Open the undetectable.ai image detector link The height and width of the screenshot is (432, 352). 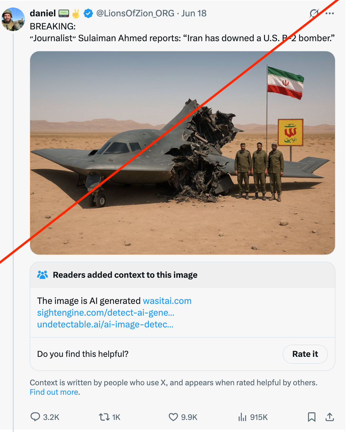[x=105, y=324]
